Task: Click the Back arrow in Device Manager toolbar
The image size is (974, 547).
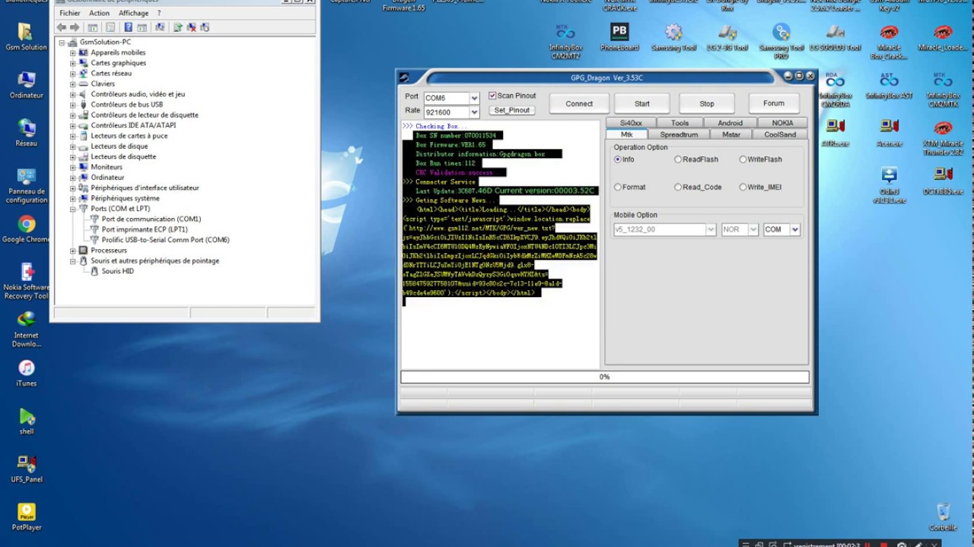Action: 62,27
